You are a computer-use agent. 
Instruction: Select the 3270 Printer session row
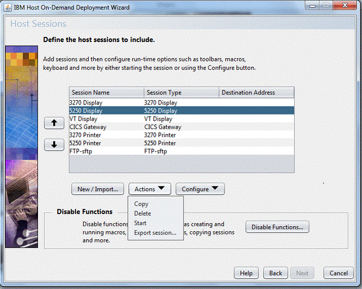click(x=182, y=135)
